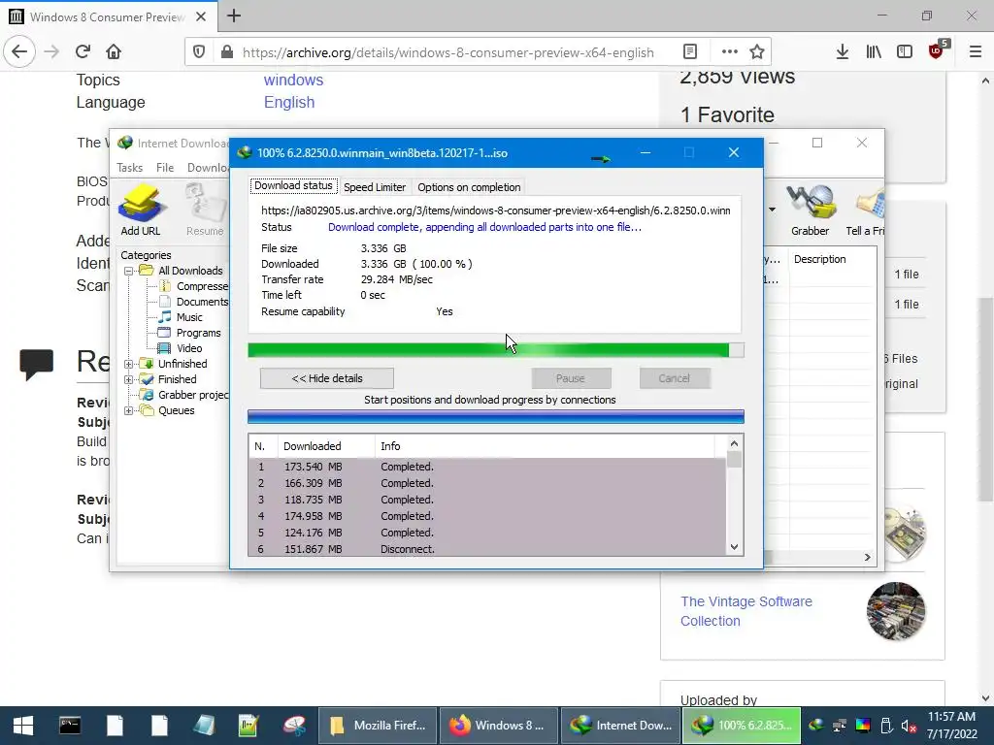Image resolution: width=994 pixels, height=745 pixels.
Task: Select the Download status tab
Action: pos(293,185)
